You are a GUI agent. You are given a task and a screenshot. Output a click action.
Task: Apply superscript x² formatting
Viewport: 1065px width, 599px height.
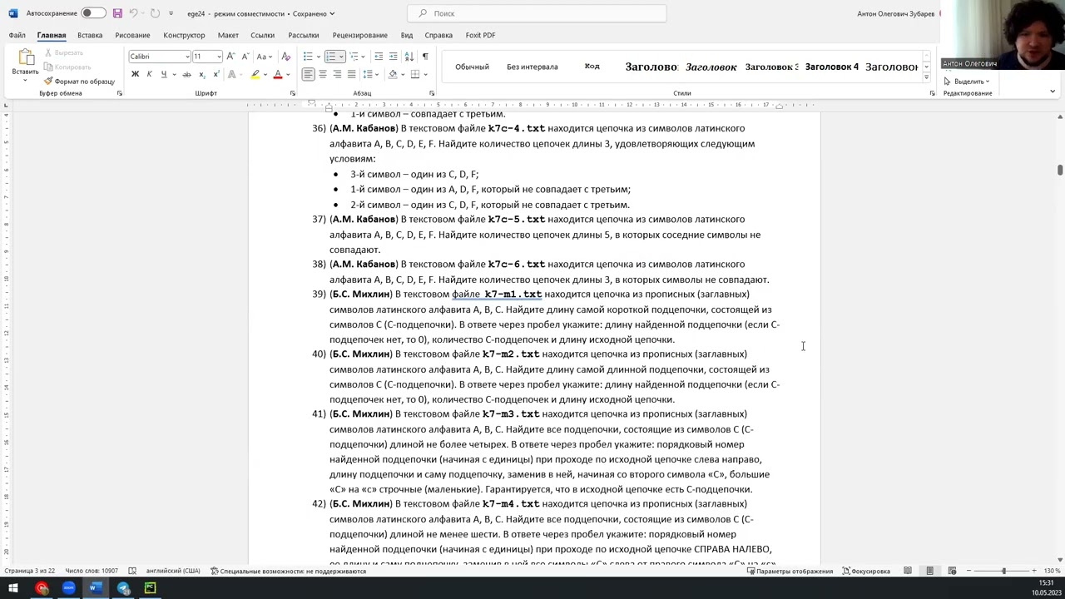point(216,74)
